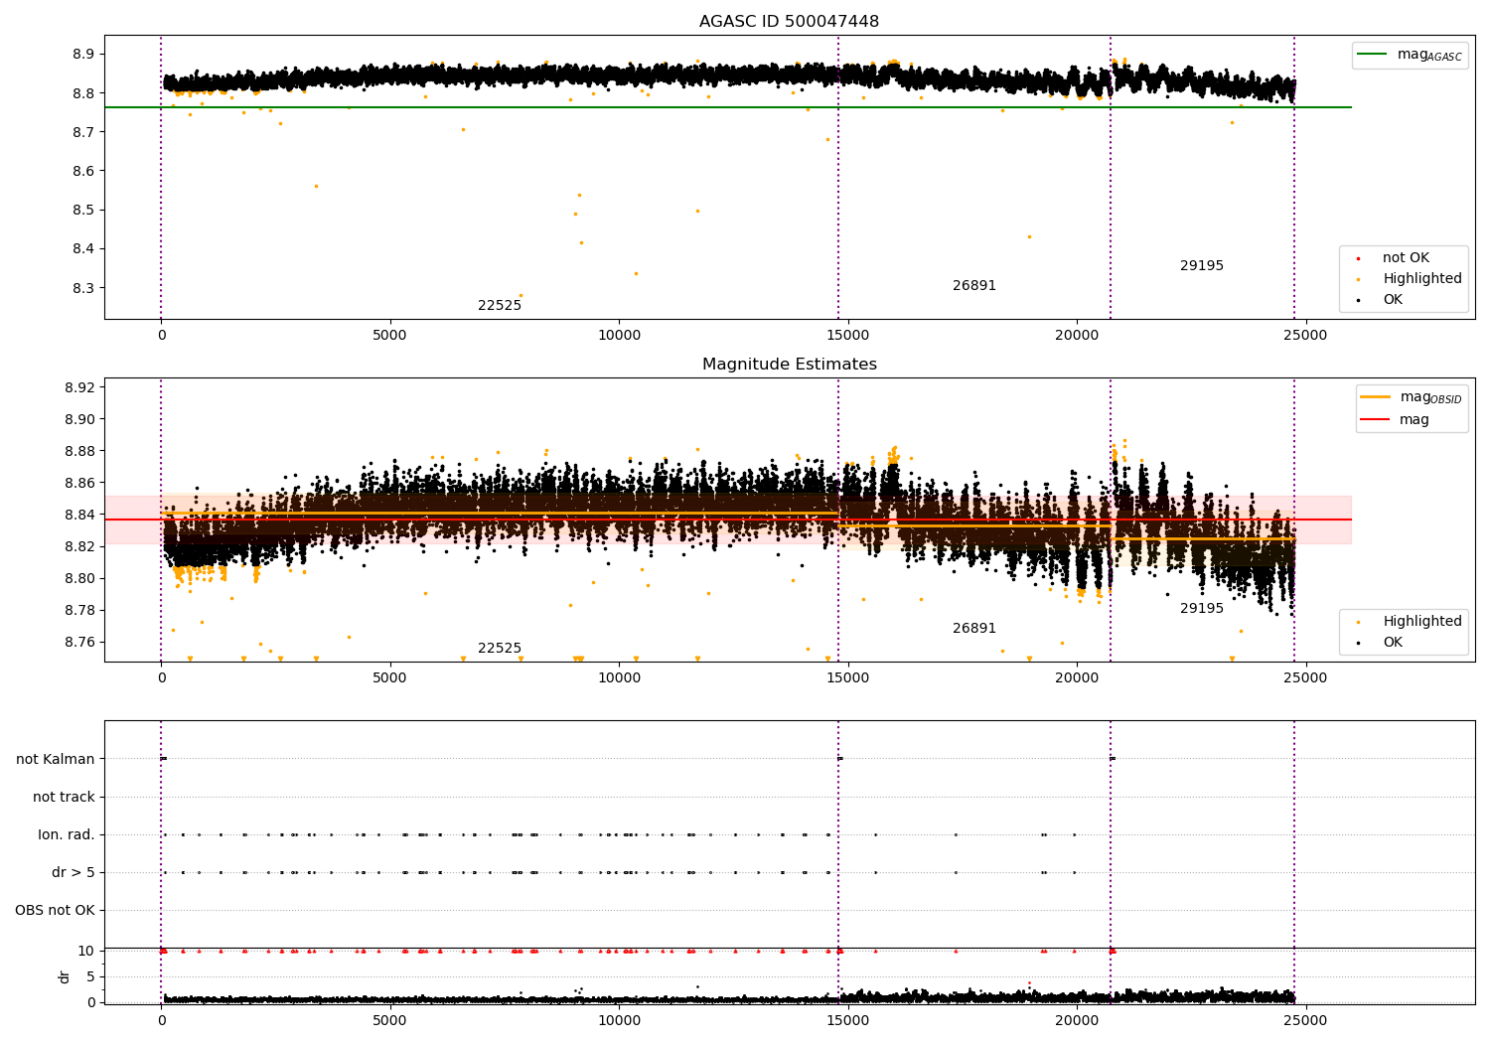Click obsid label 22525 in Magnitude Estimates plot
Image resolution: width=1490 pixels, height=1043 pixels.
click(500, 649)
